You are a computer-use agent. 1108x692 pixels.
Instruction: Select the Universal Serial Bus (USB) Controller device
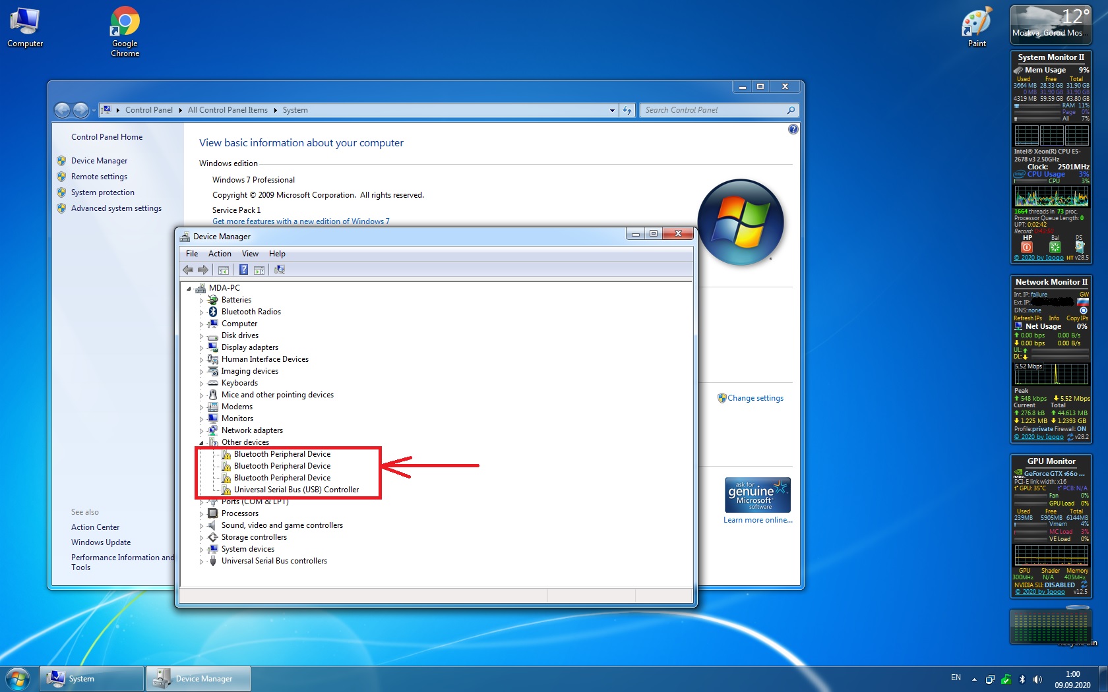tap(296, 490)
